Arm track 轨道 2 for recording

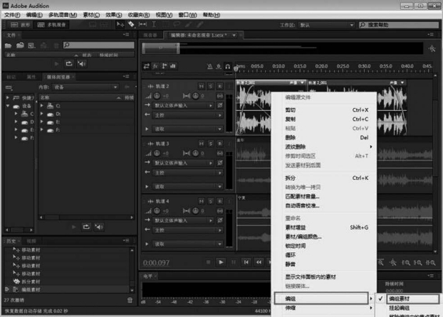click(x=220, y=85)
